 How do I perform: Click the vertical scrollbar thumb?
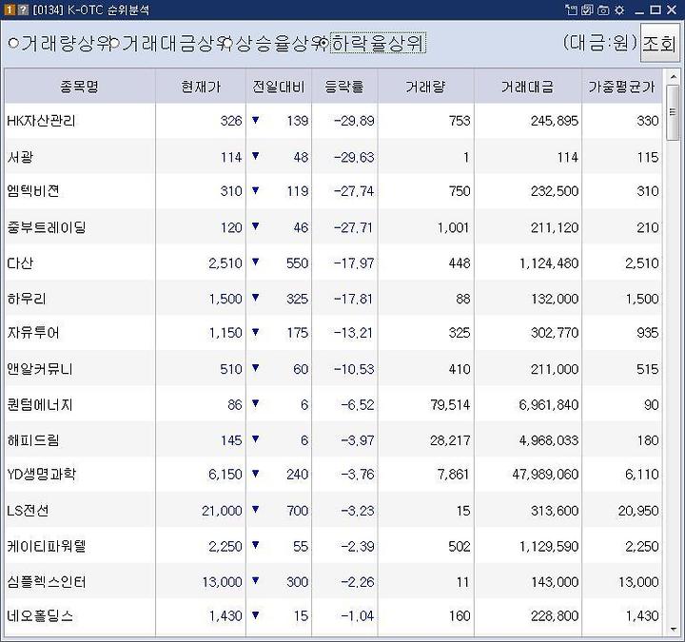pos(673,112)
